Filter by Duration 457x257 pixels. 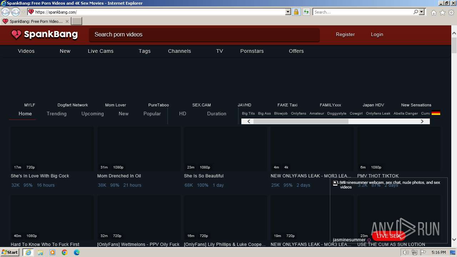coord(217,114)
